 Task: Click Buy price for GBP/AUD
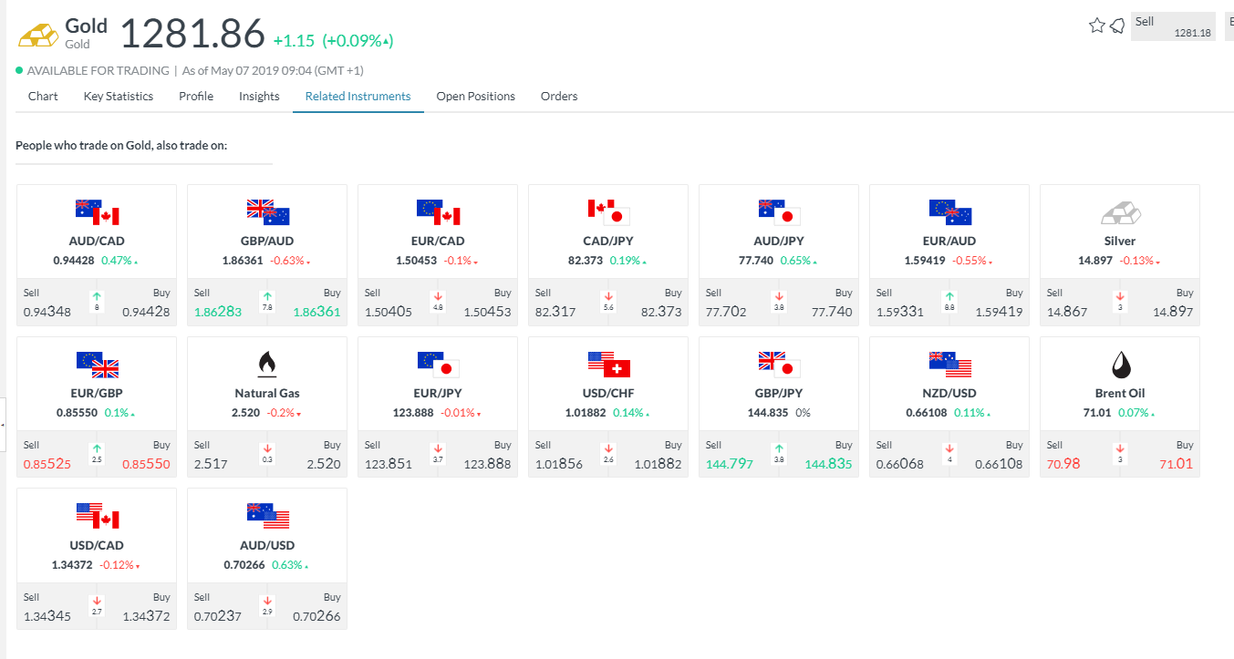click(x=316, y=312)
